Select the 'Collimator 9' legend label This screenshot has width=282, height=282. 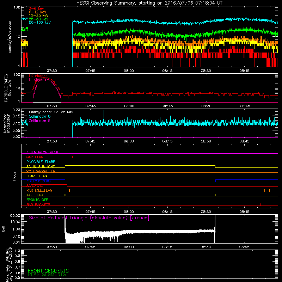tap(39, 121)
